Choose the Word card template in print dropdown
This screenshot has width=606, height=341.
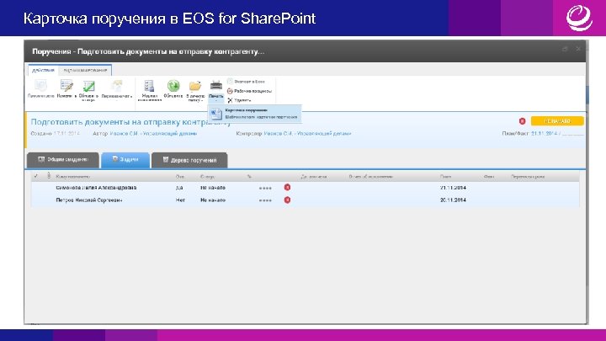(x=255, y=114)
